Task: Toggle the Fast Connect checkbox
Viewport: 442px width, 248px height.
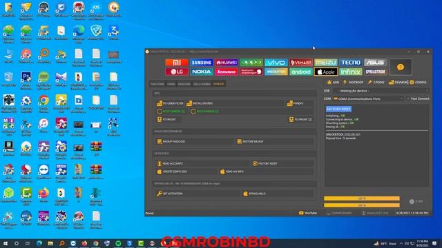Action: pyautogui.click(x=418, y=99)
